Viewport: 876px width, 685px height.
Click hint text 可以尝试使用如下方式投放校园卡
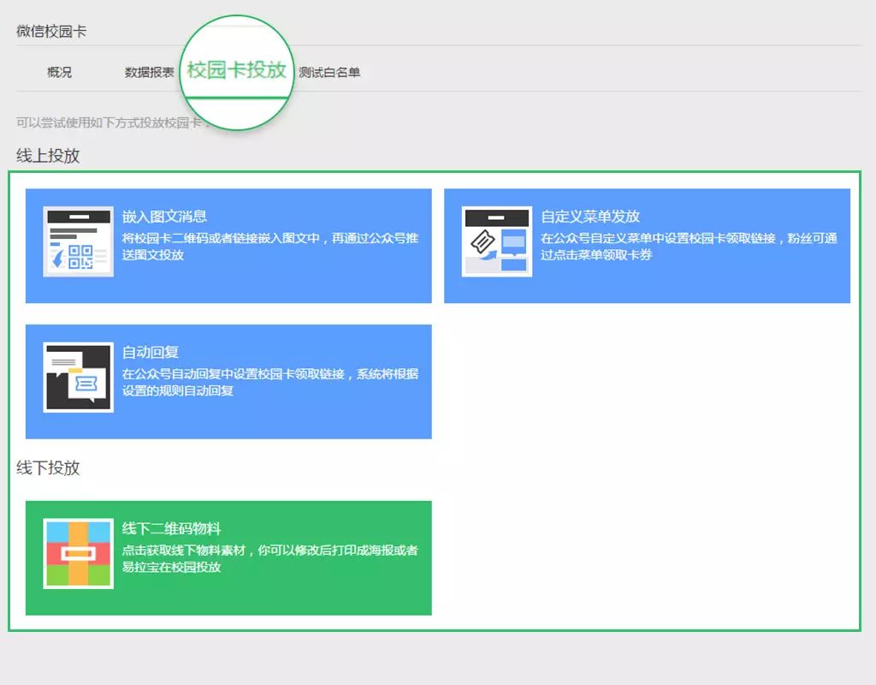pos(109,122)
